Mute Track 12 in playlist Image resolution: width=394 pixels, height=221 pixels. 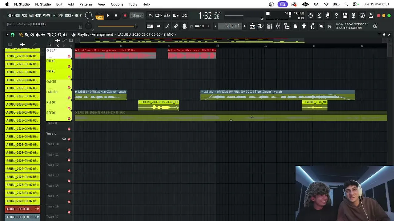tap(69, 170)
